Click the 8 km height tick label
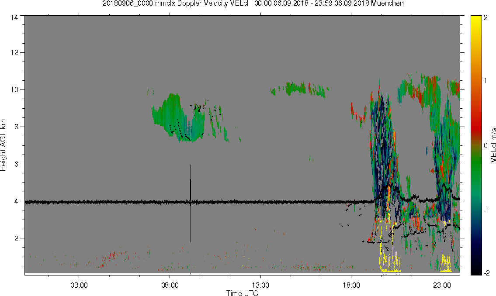This screenshot has width=496, height=296. [x=16, y=127]
